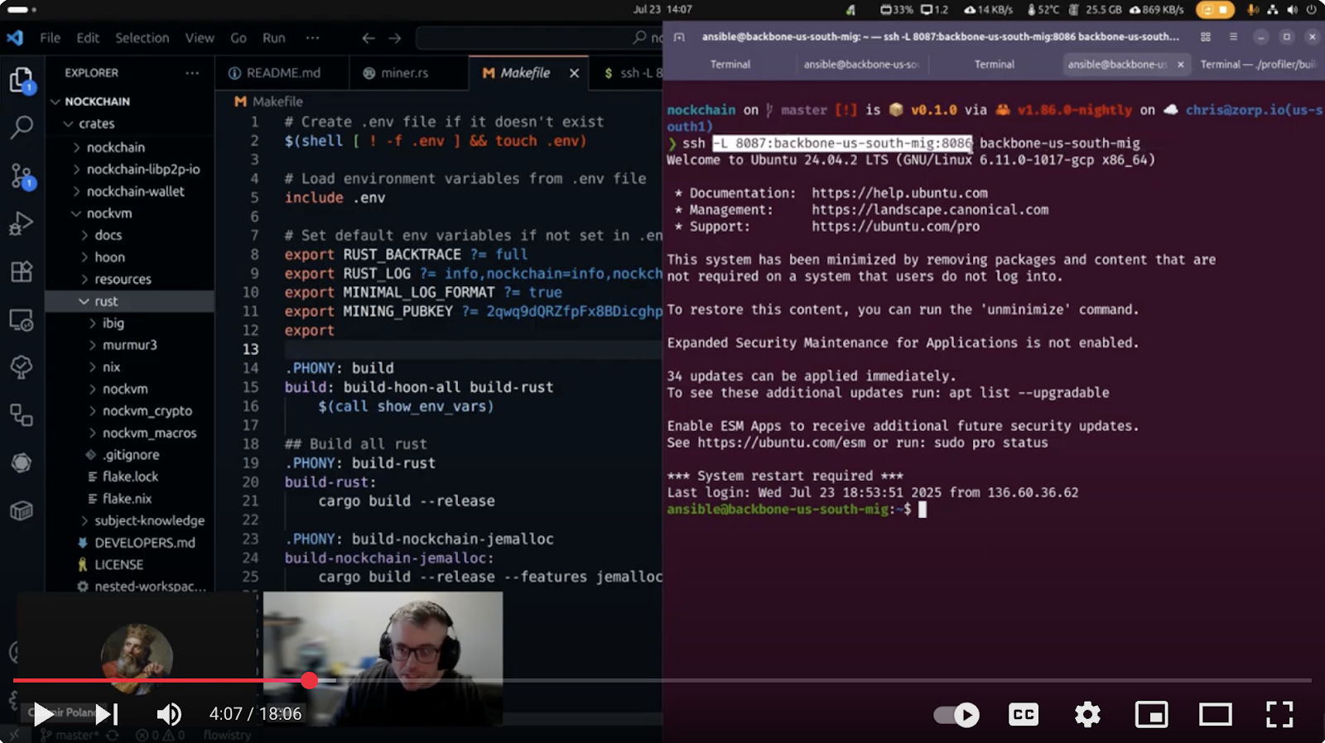Open the Go menu
The height and width of the screenshot is (743, 1325).
click(238, 38)
